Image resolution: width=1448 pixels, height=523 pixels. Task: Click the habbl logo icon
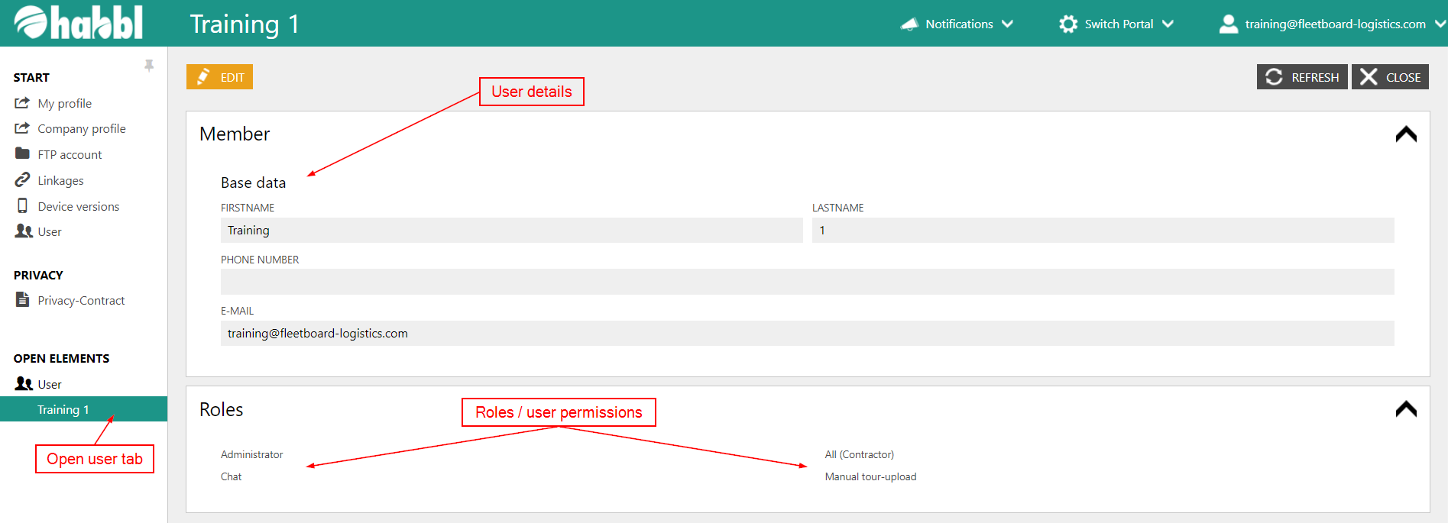pos(31,22)
